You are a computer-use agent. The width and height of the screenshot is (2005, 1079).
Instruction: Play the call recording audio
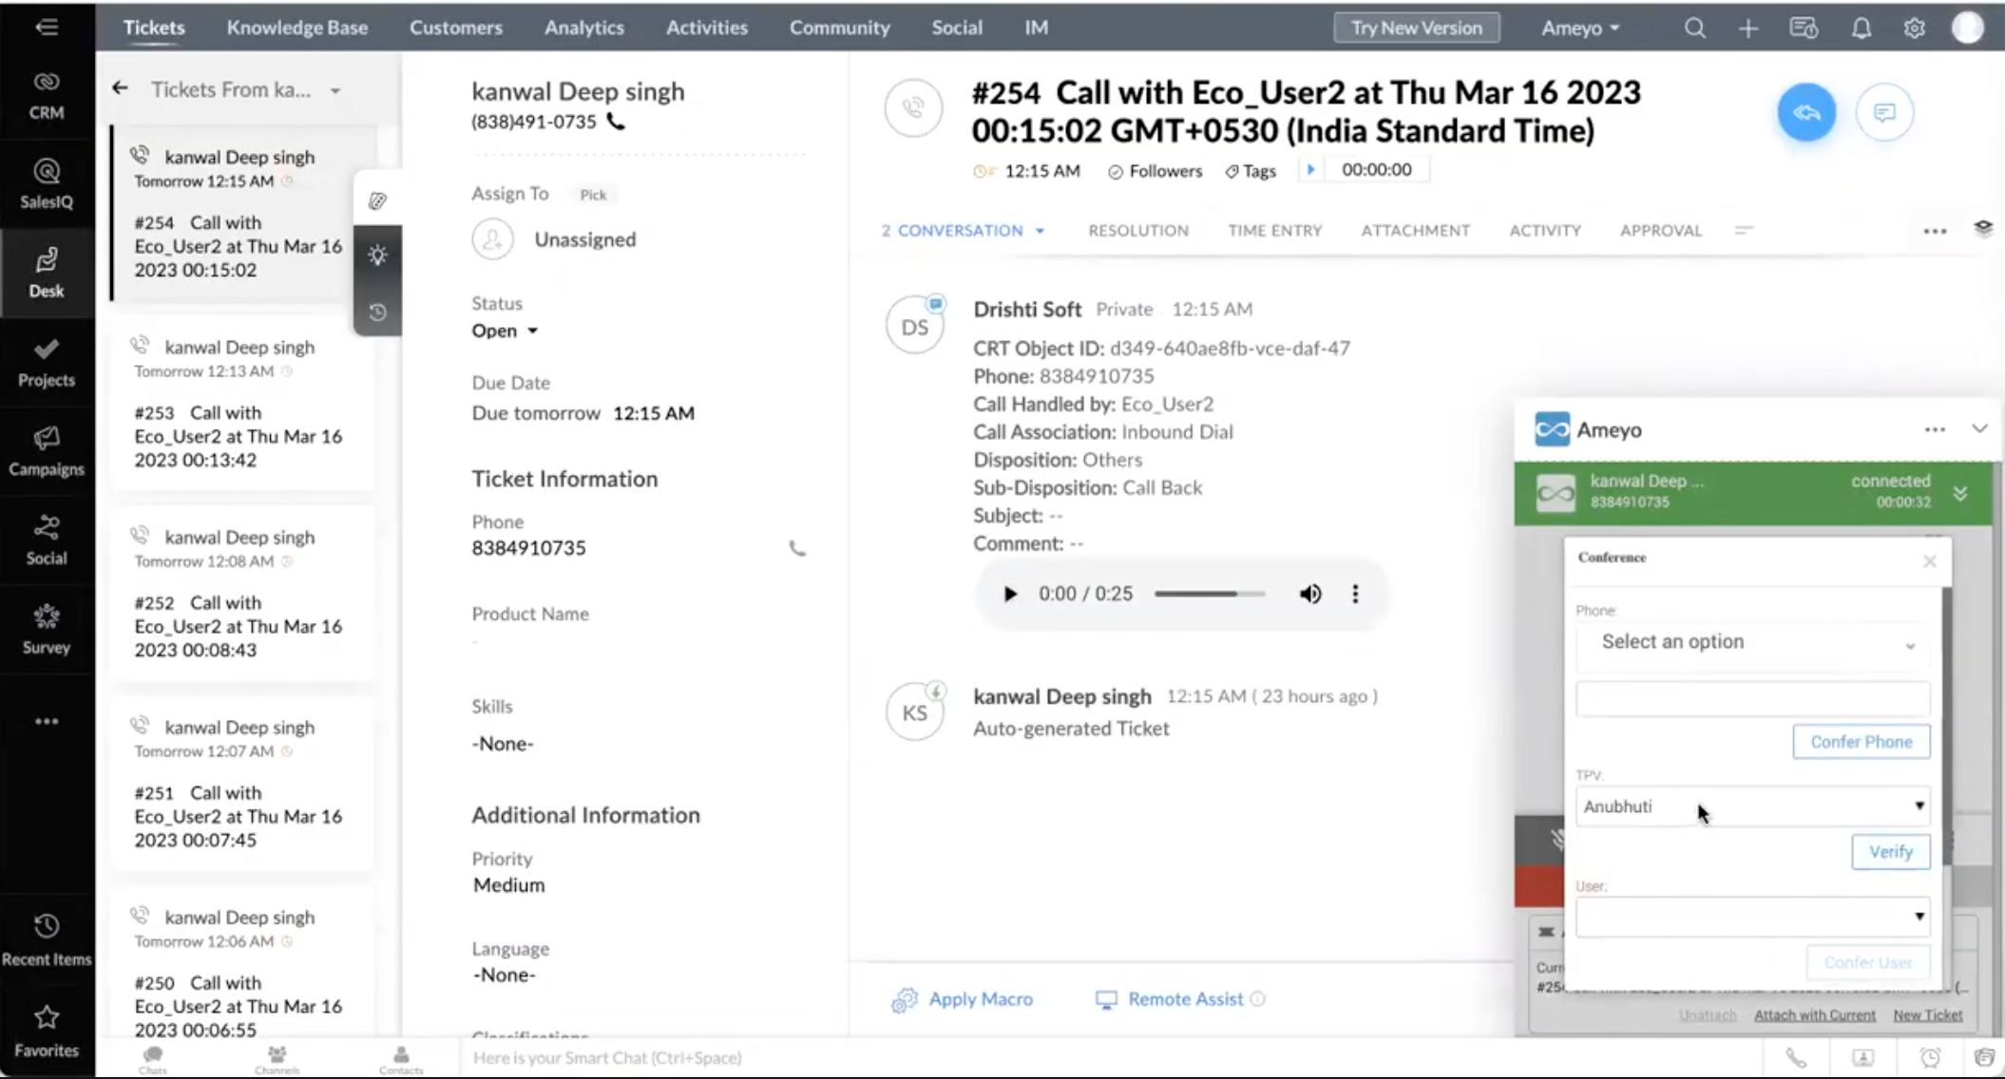pyautogui.click(x=1009, y=594)
